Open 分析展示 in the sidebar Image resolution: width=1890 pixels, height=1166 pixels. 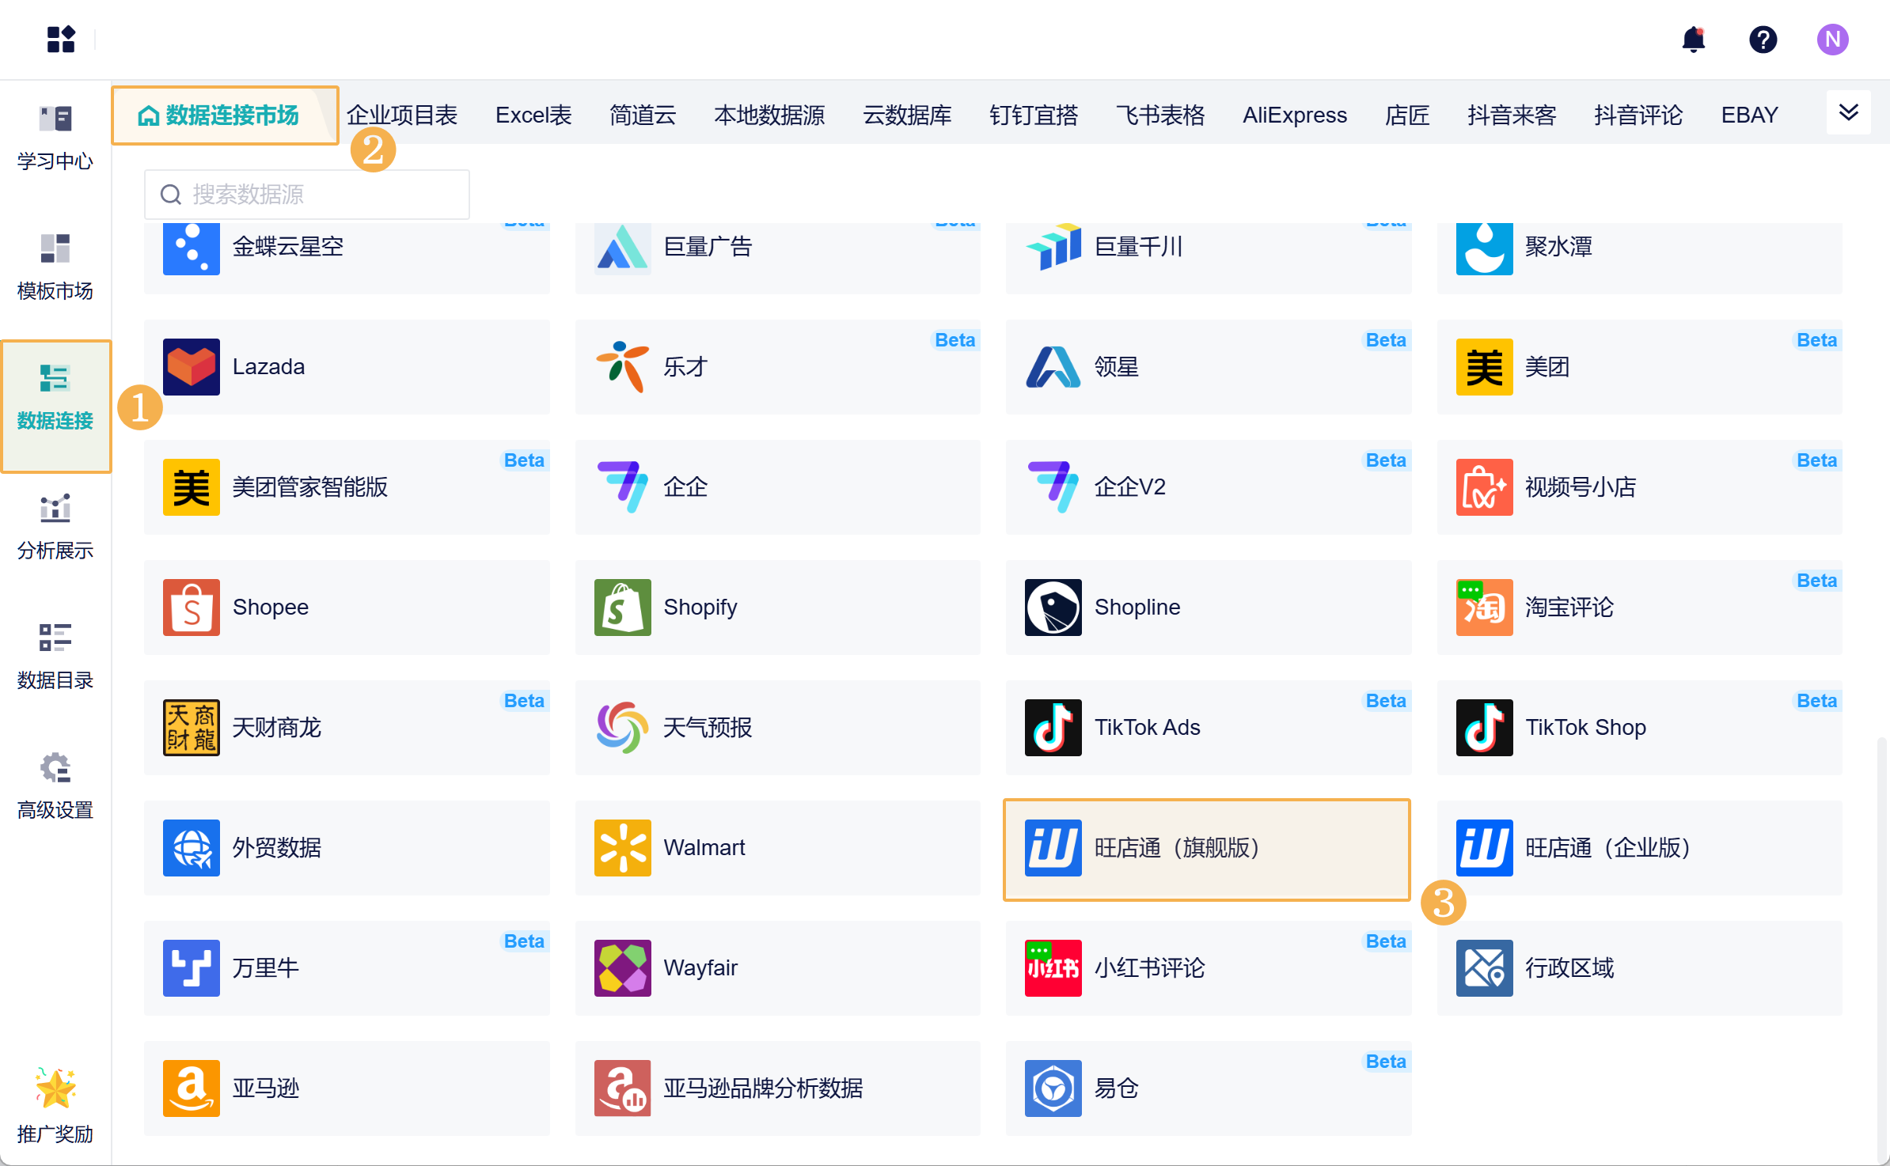point(55,528)
